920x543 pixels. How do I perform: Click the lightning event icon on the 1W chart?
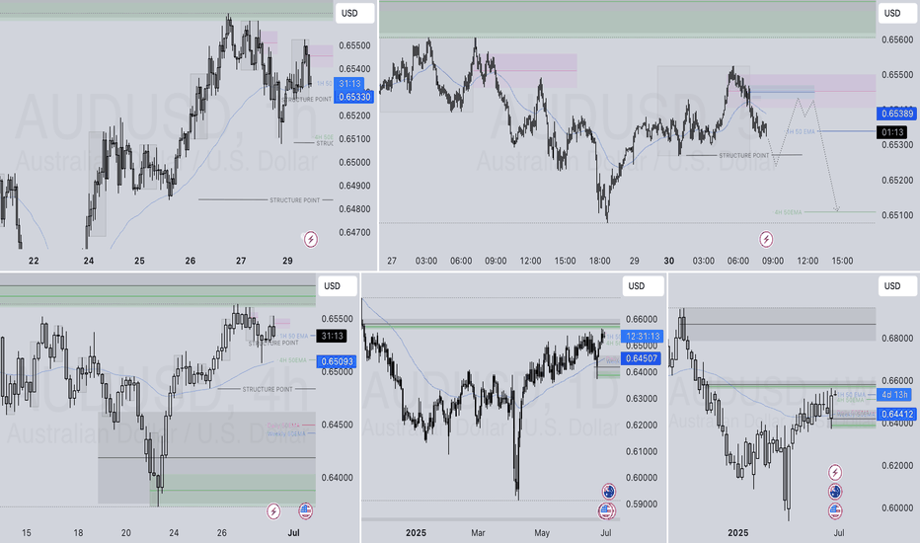tap(835, 472)
